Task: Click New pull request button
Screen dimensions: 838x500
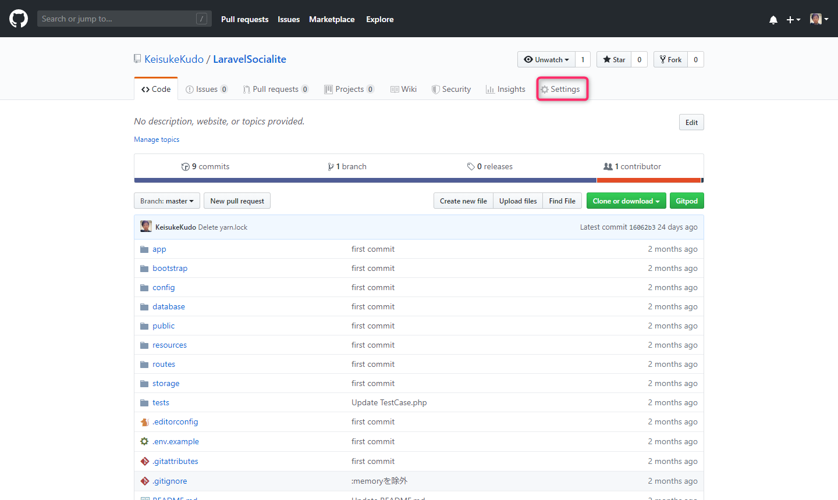Action: tap(237, 201)
